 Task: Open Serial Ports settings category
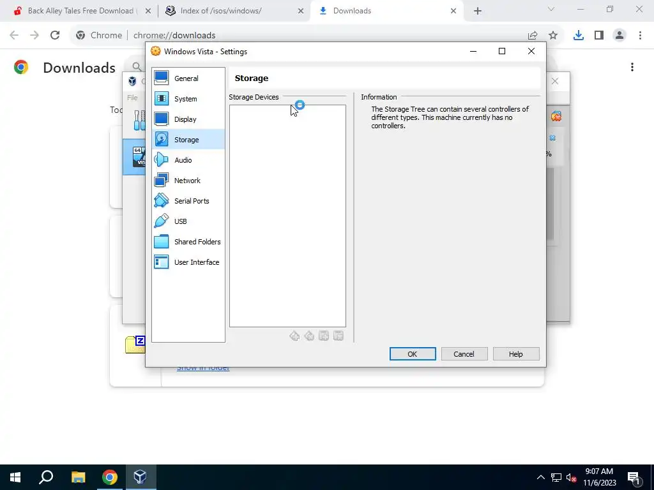click(188, 201)
